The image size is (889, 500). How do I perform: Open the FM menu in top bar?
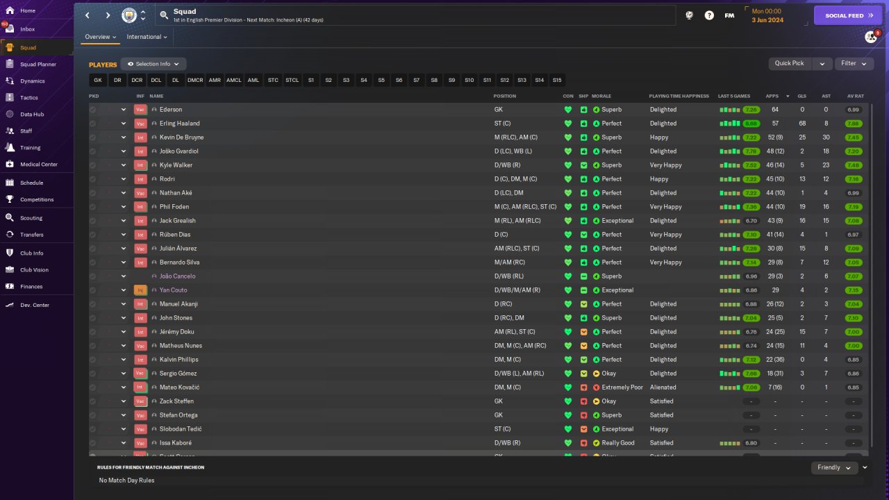[729, 15]
